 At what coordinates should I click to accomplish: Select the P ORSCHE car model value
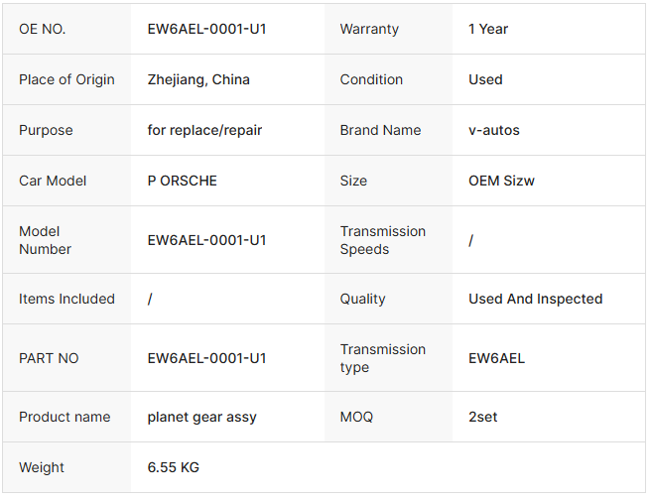coord(182,181)
